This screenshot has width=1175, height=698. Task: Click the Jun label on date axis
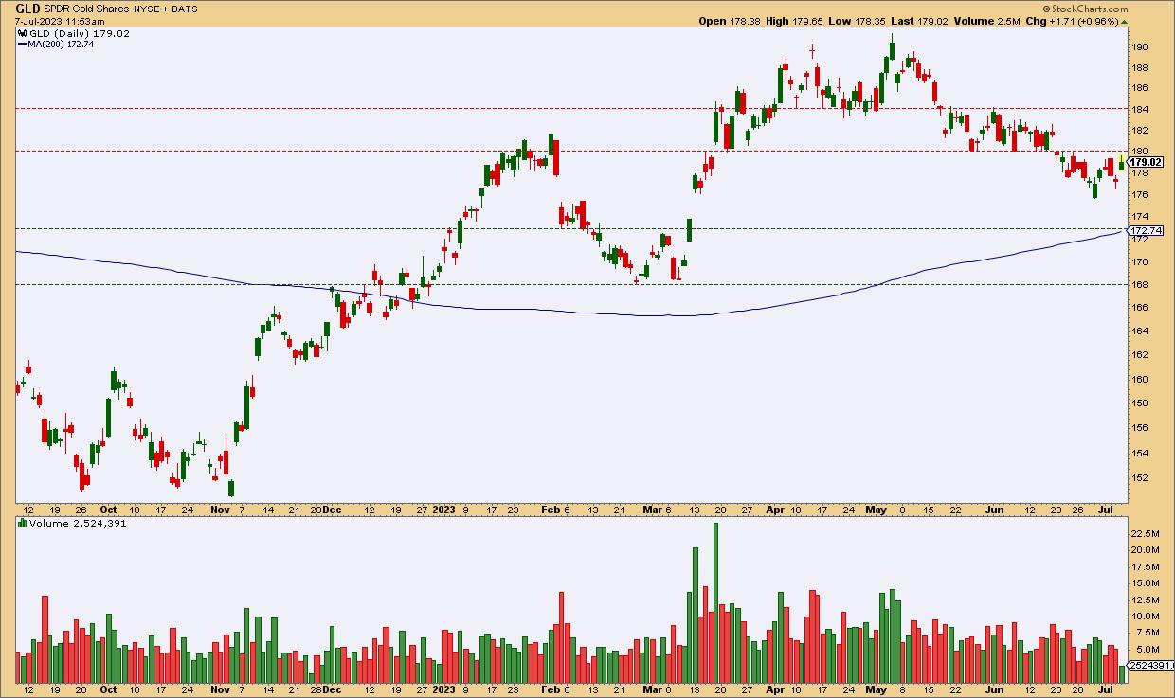[x=994, y=509]
